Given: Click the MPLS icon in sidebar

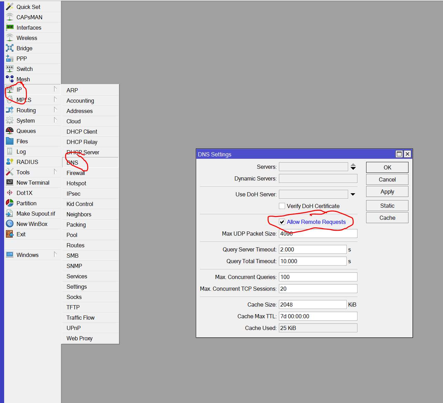Looking at the screenshot, I should coord(10,100).
